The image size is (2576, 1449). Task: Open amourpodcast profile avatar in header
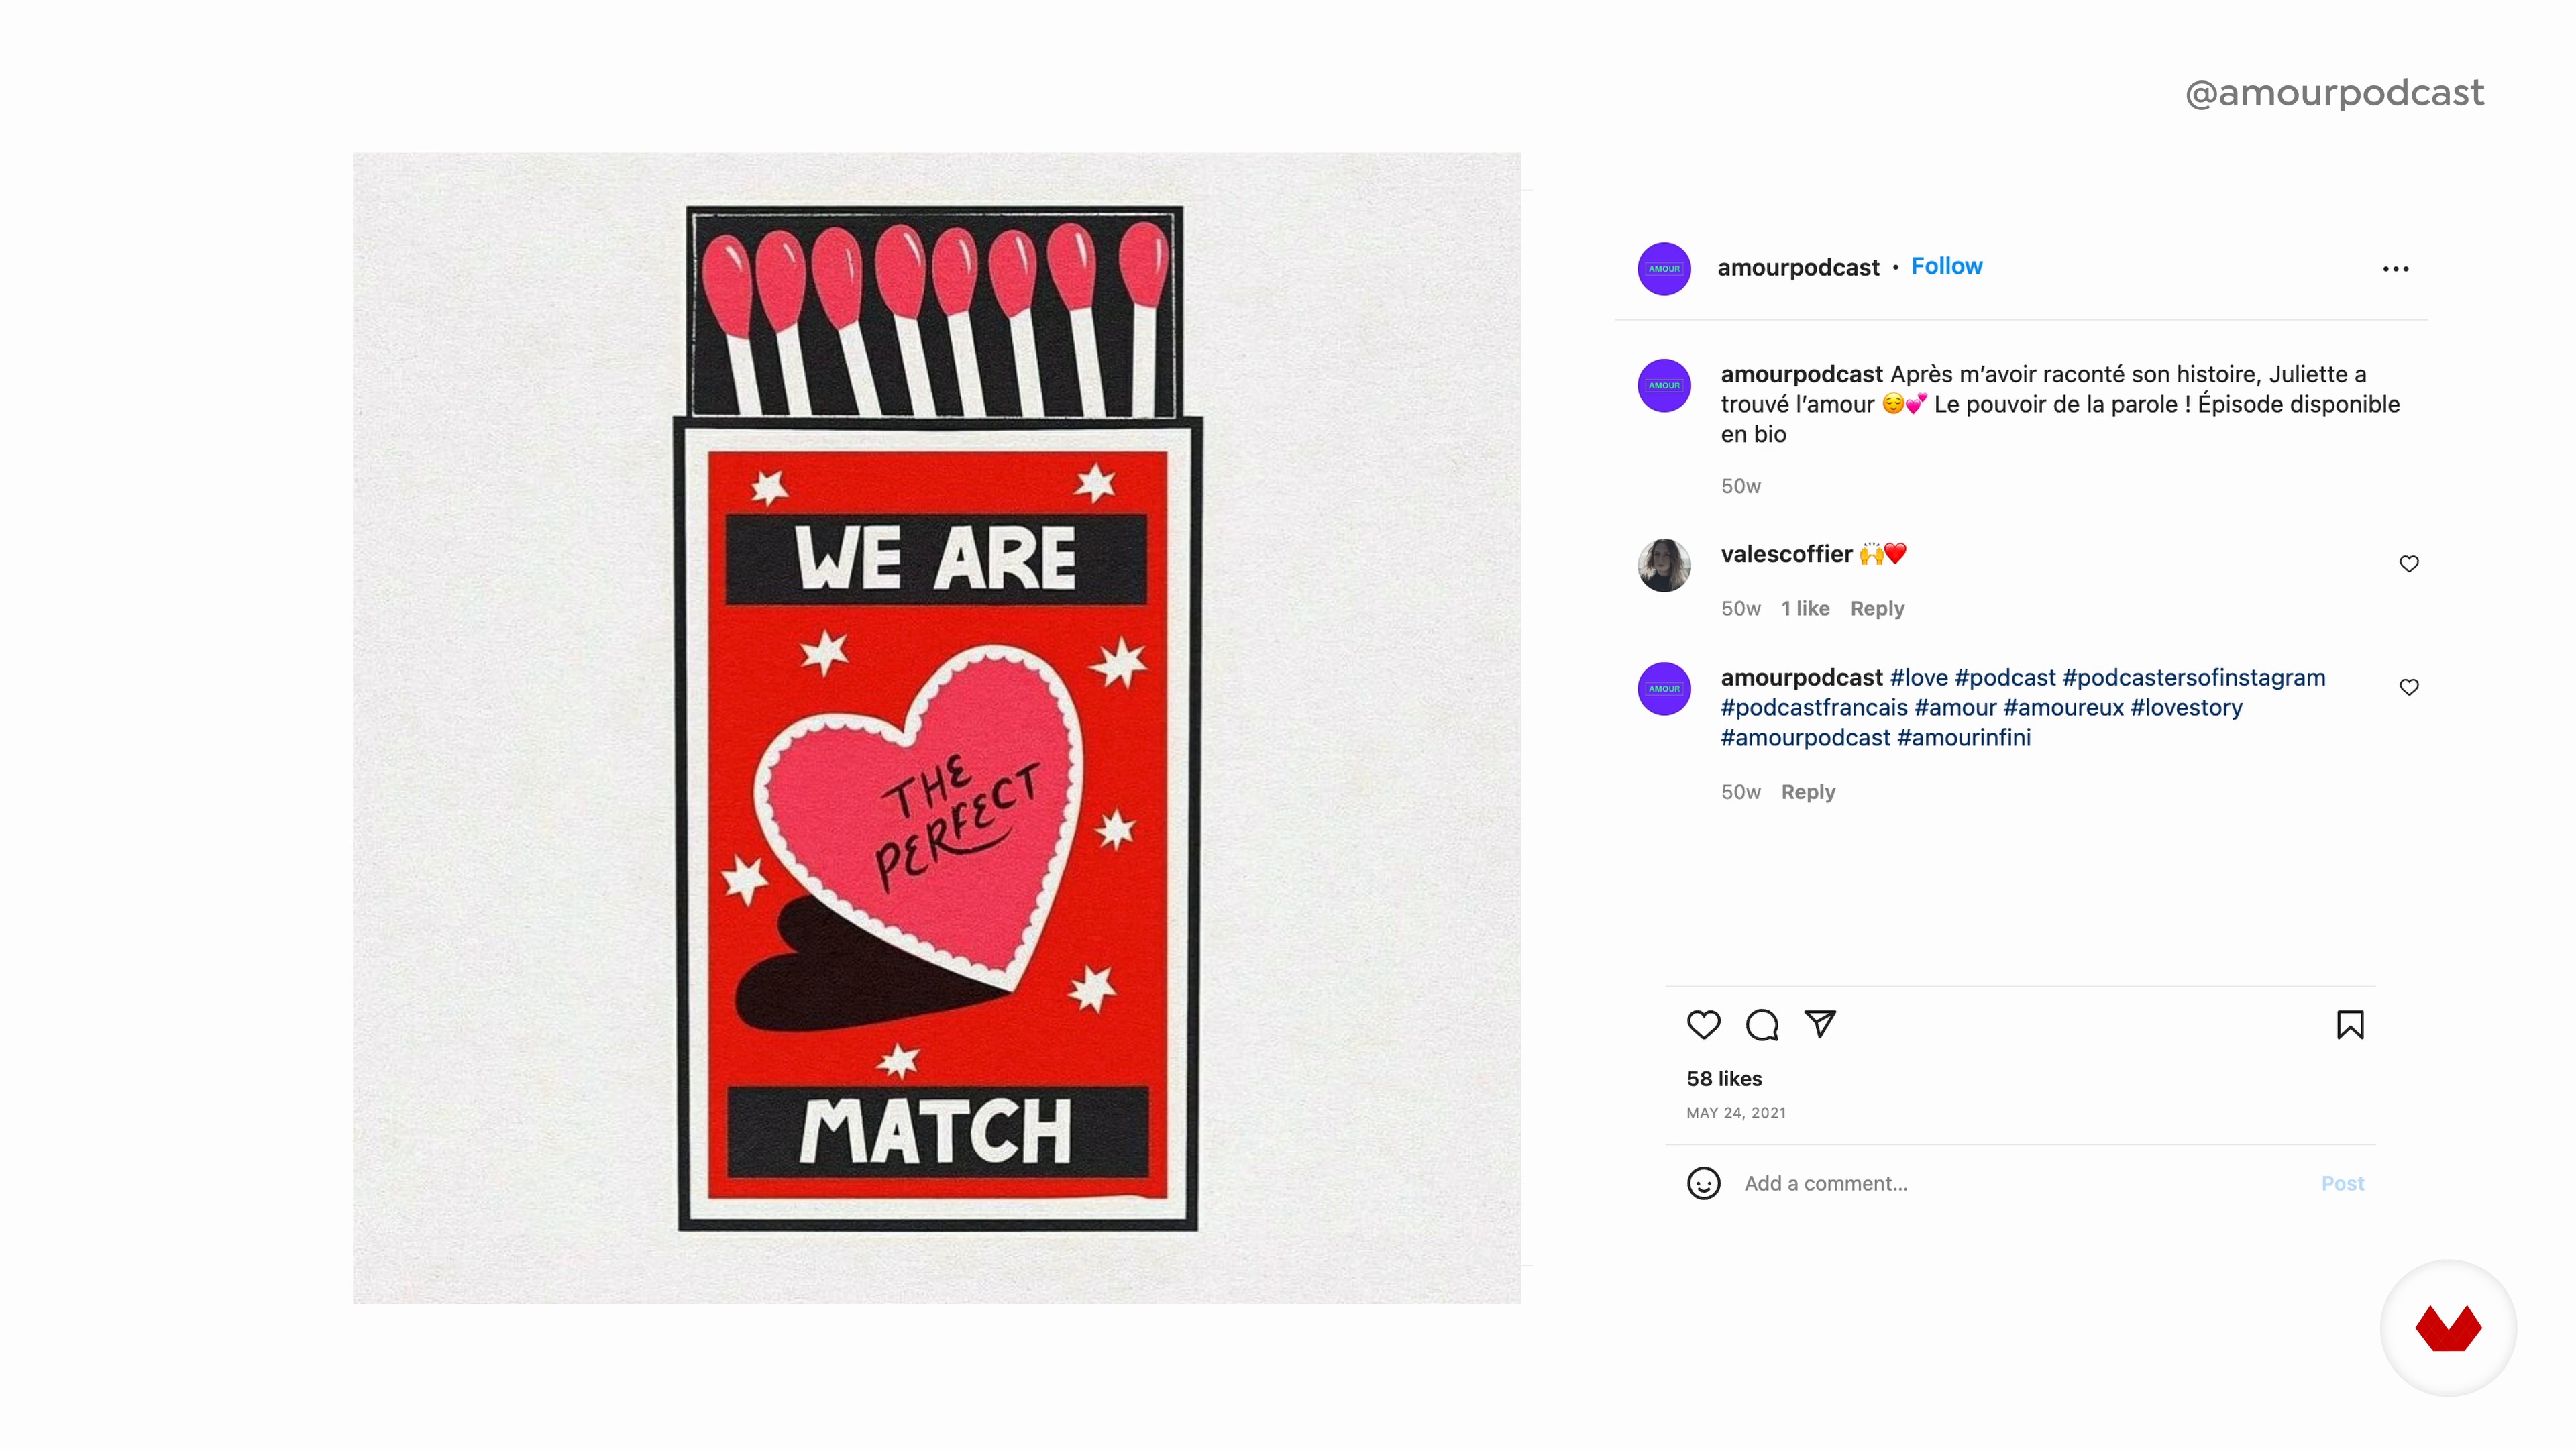click(1664, 269)
